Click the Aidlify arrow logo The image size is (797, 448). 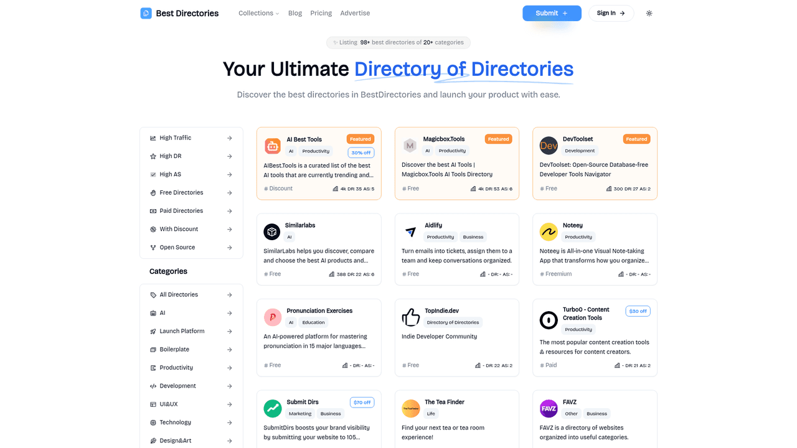pyautogui.click(x=410, y=232)
